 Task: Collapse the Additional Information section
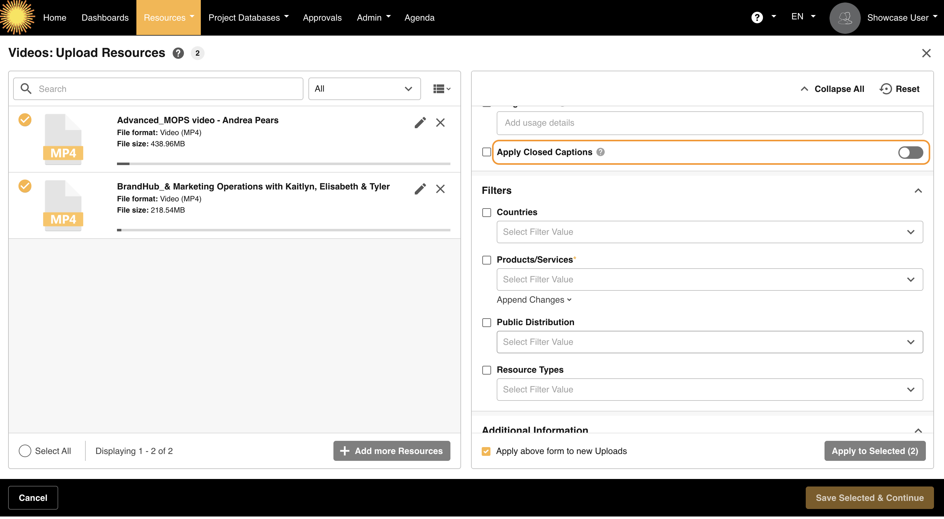tap(918, 430)
